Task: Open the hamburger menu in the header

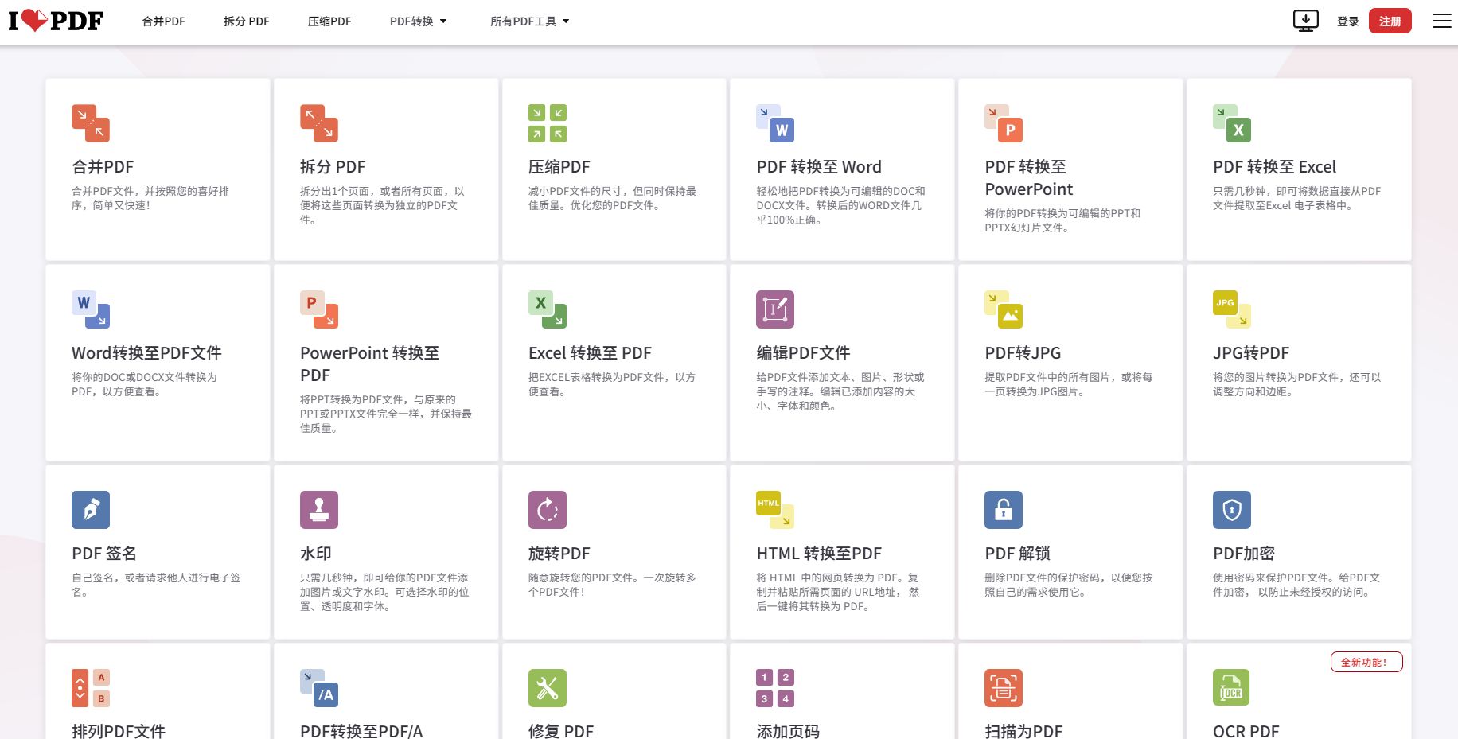Action: pos(1442,21)
